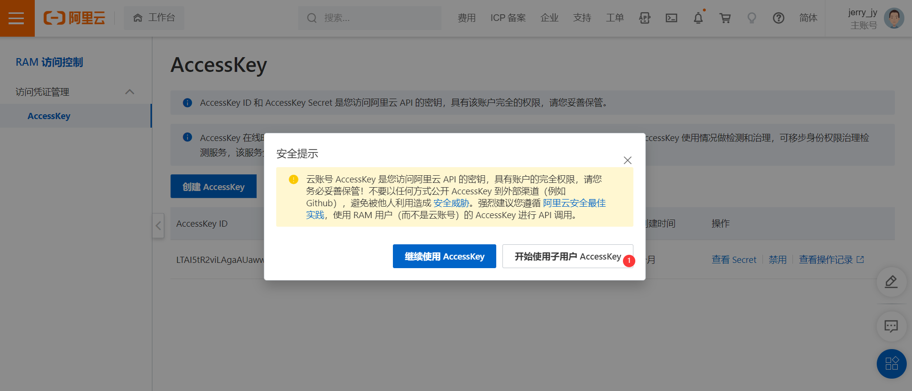
Task: Open the 工作台 workbench home
Action: point(154,18)
